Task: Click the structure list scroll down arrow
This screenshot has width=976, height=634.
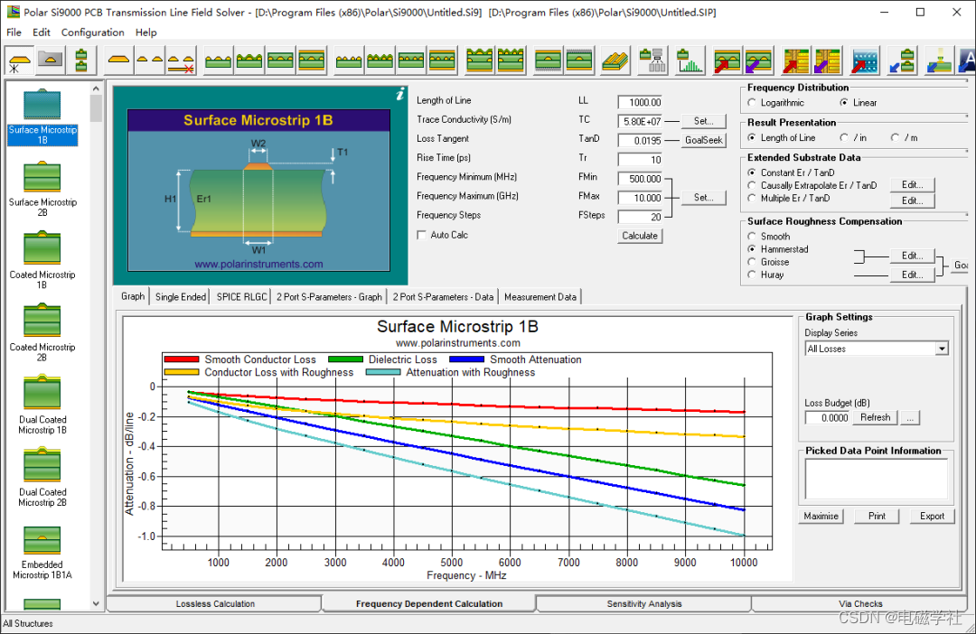Action: point(96,603)
